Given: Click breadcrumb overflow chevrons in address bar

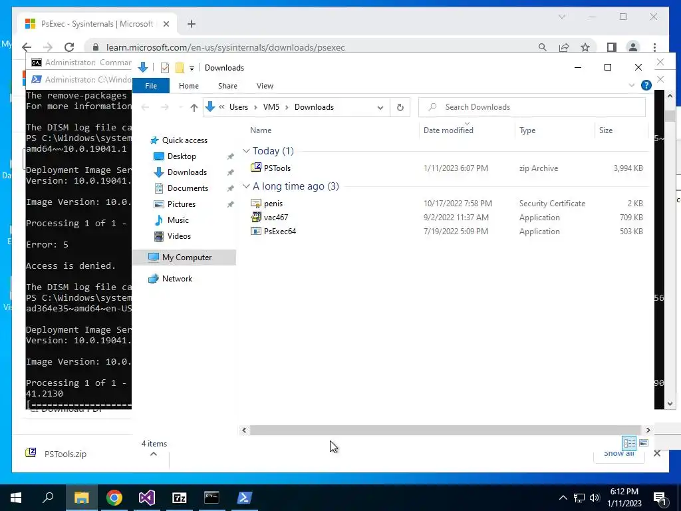Looking at the screenshot, I should pyautogui.click(x=222, y=107).
